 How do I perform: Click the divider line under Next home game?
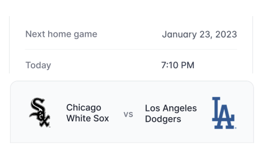click(x=131, y=49)
